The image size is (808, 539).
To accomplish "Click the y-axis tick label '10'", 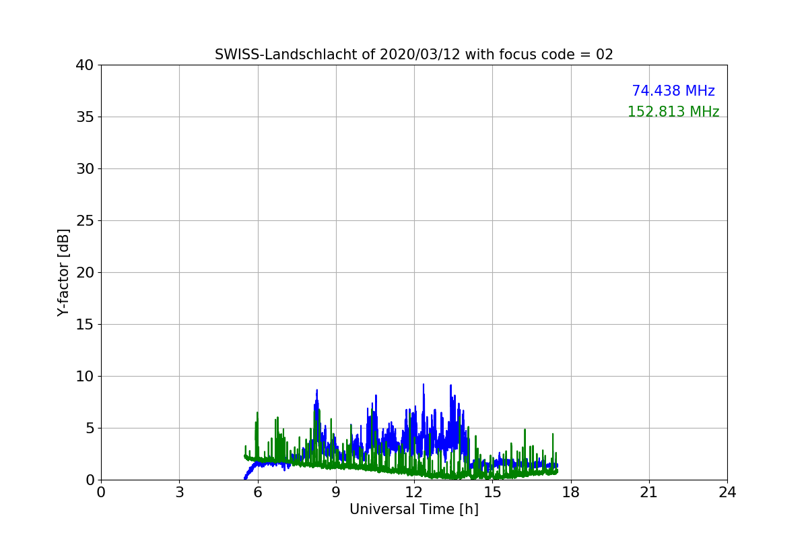I will coord(85,377).
